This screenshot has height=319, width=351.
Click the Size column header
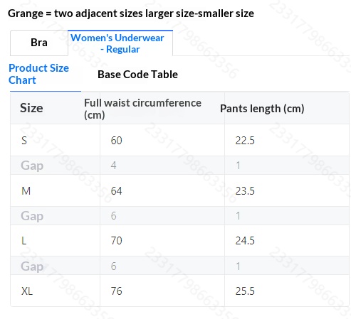pos(31,108)
